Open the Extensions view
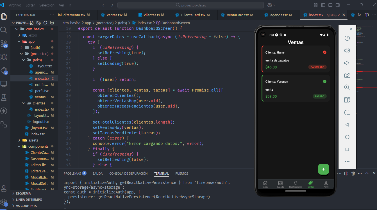Viewport: 377px width, 210px height. click(4, 70)
